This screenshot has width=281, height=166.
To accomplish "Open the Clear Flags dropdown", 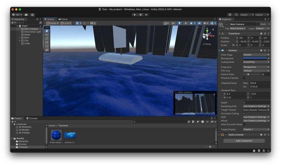I will coord(256,55).
